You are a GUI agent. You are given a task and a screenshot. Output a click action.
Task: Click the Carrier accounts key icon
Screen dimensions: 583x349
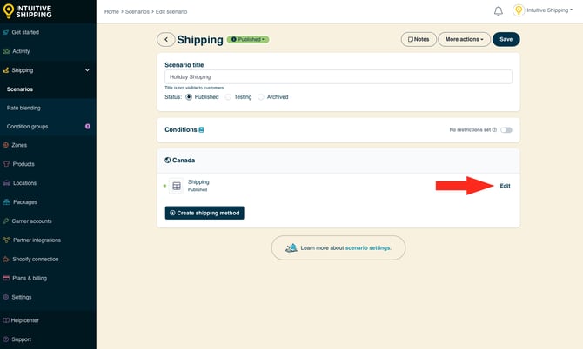click(5, 221)
